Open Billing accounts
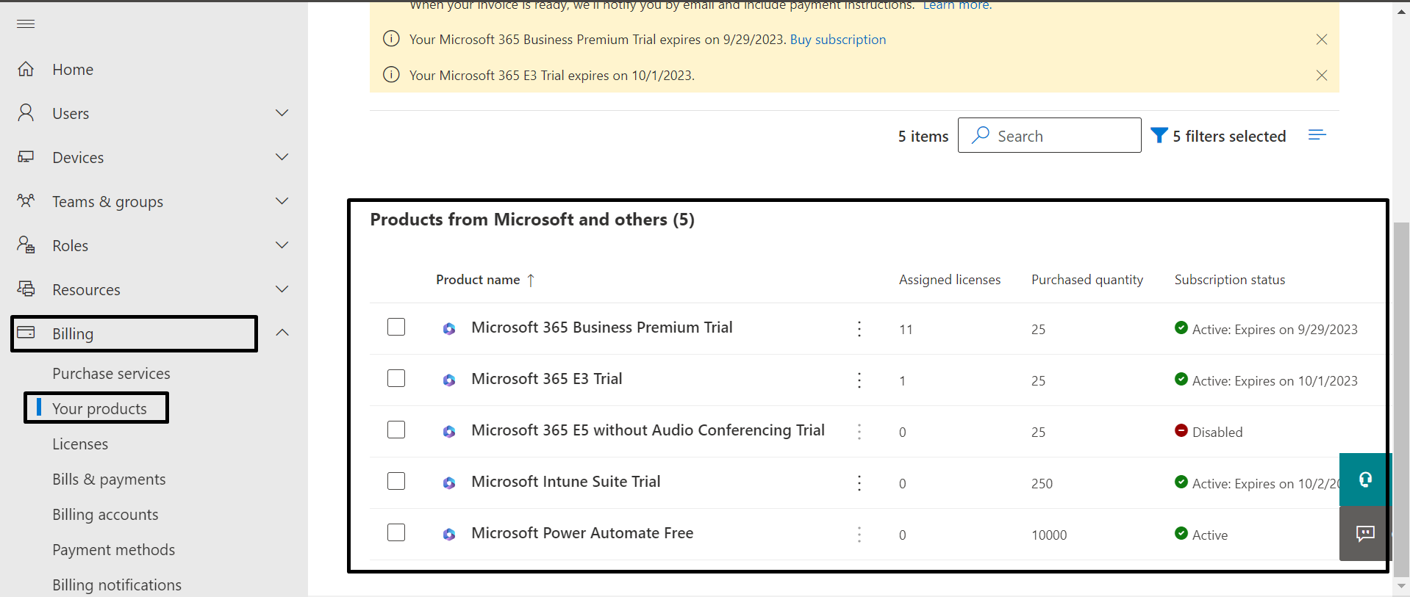Viewport: 1410px width, 597px height. (105, 515)
